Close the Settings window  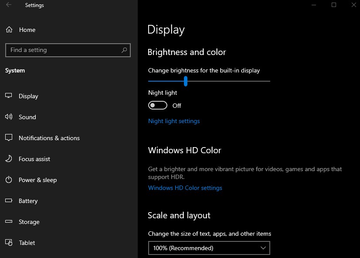tap(354, 5)
